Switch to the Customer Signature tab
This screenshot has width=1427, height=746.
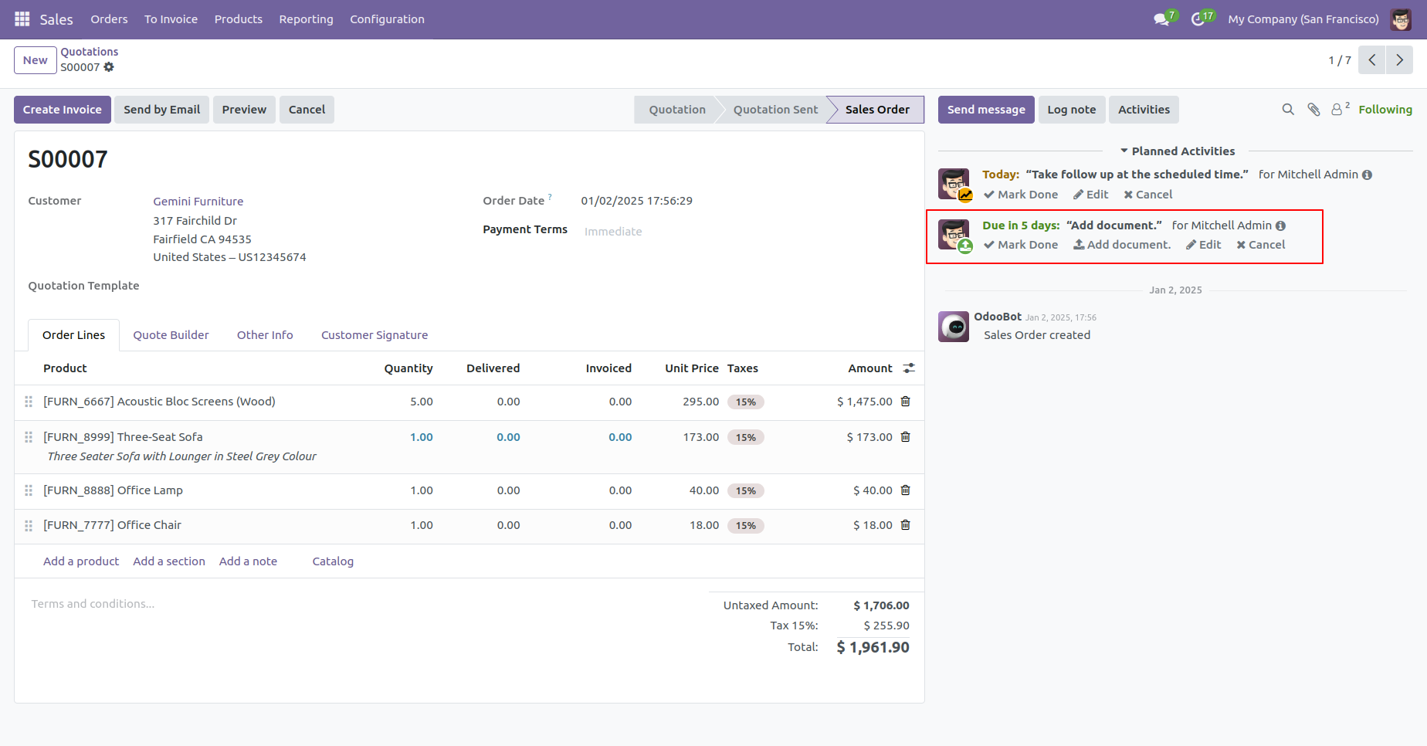pos(375,335)
